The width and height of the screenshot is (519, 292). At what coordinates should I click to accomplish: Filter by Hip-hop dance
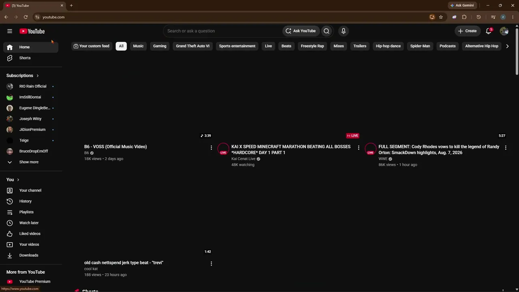point(388,46)
